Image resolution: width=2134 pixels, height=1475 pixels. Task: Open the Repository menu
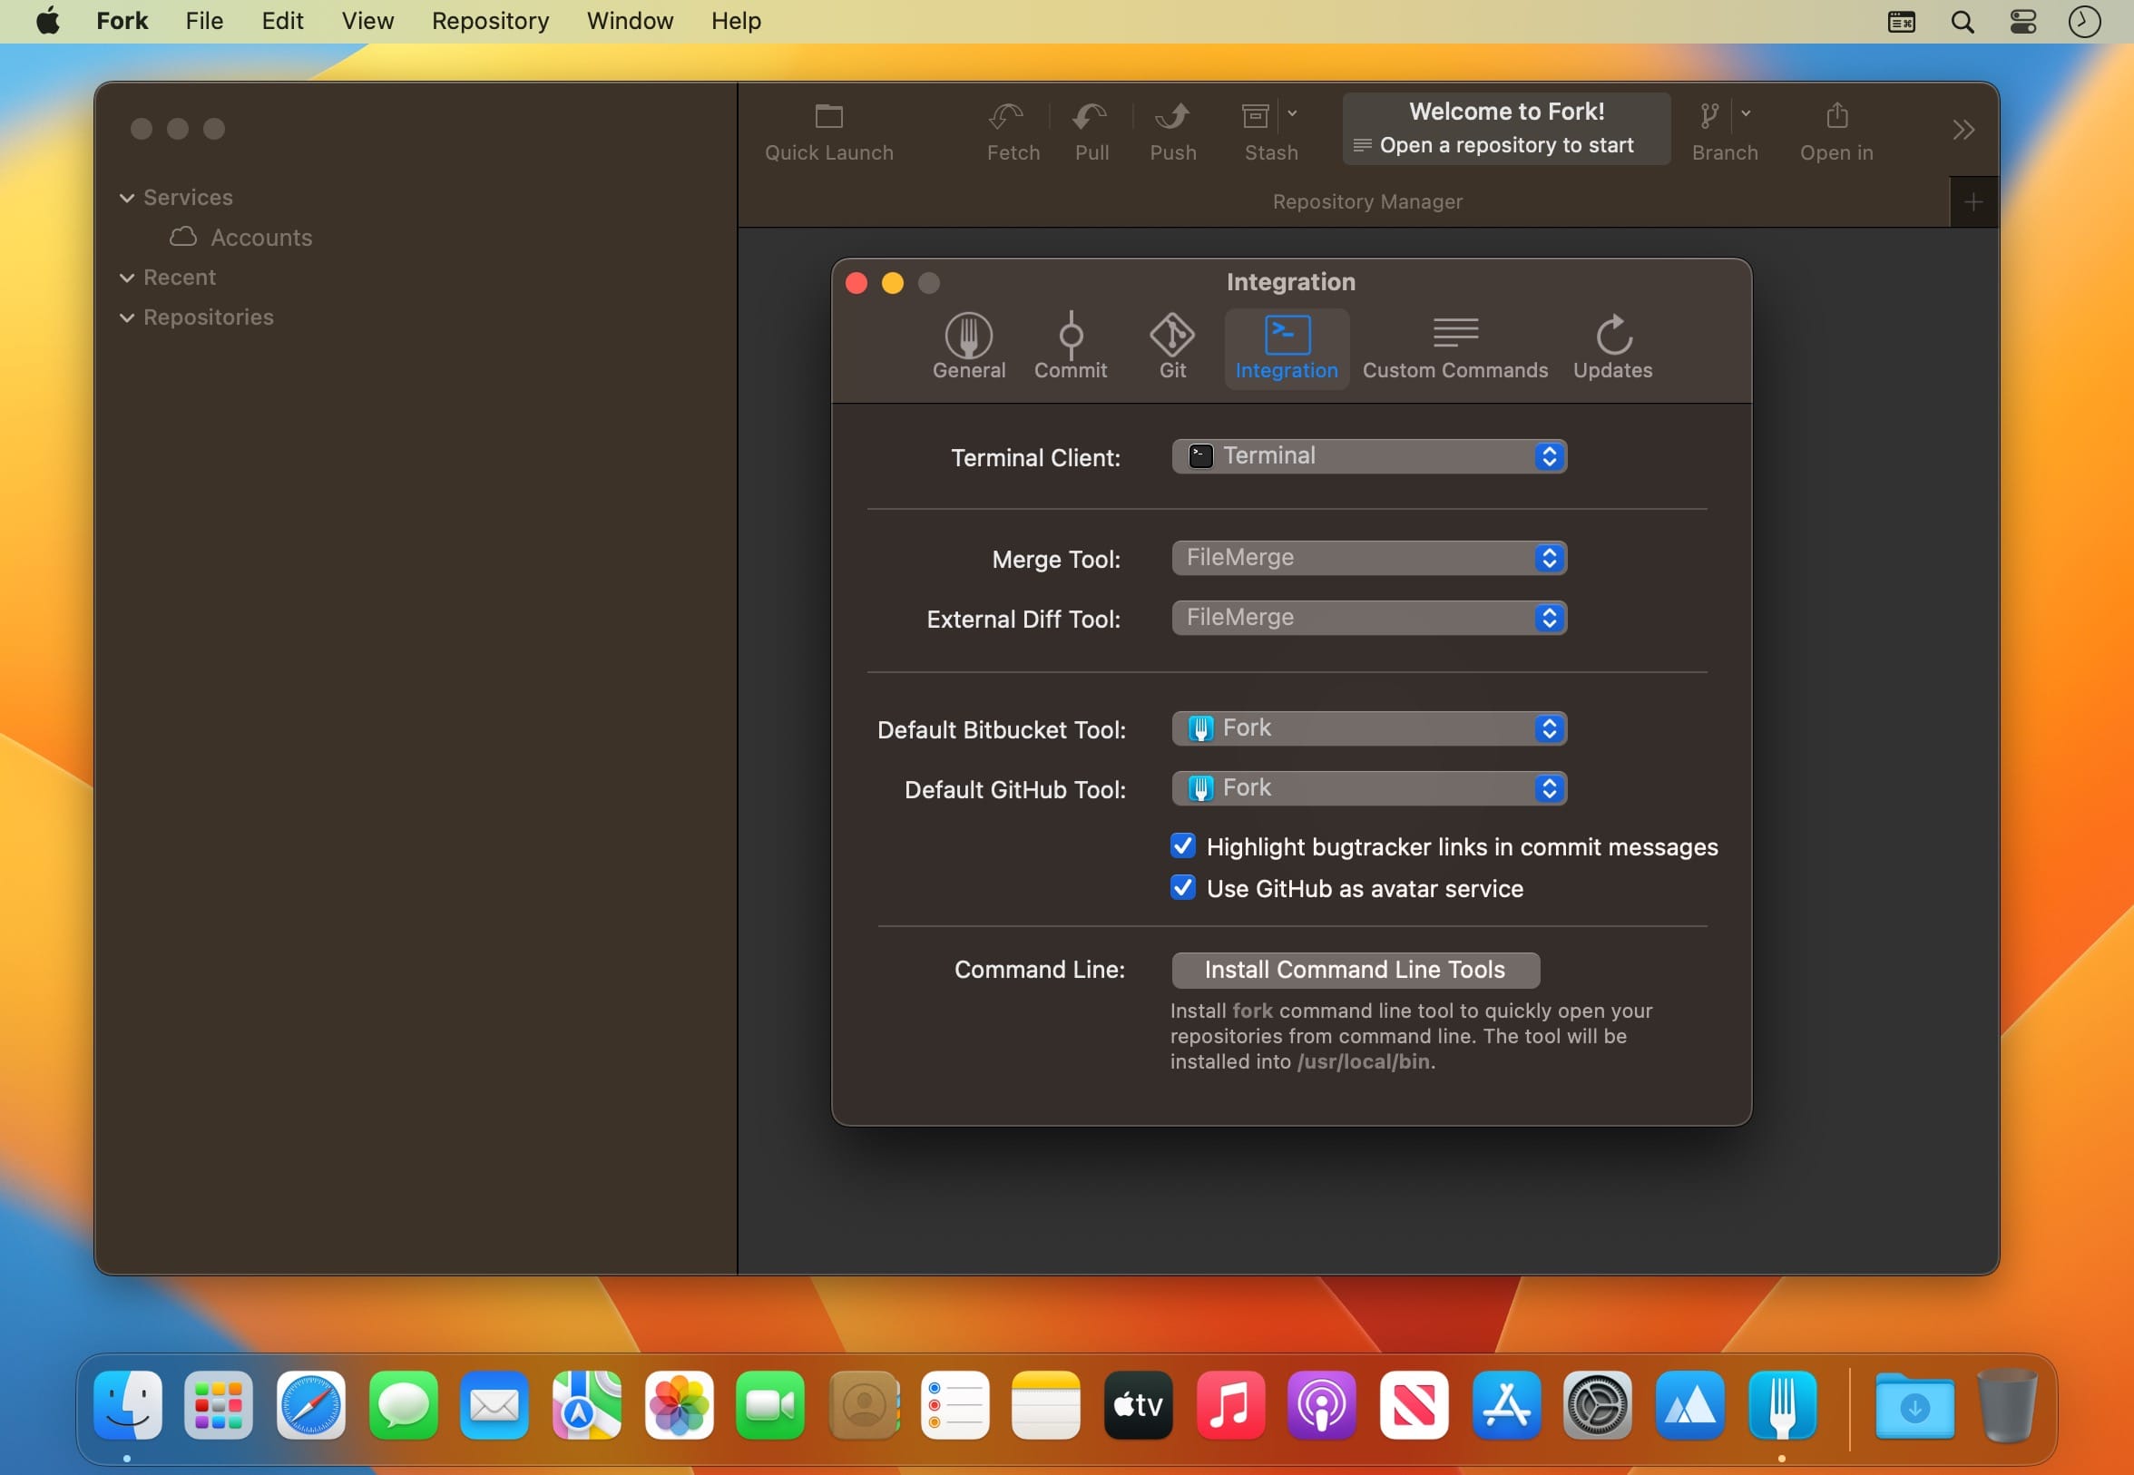(490, 20)
